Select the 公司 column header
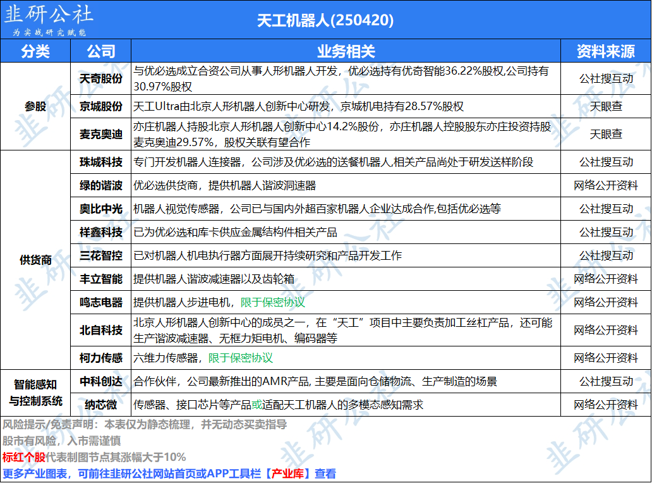Image resolution: width=652 pixels, height=483 pixels. [100, 51]
